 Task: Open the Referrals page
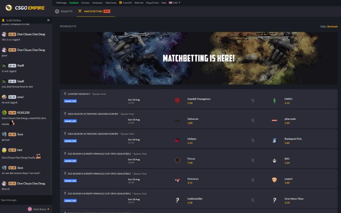point(139,3)
